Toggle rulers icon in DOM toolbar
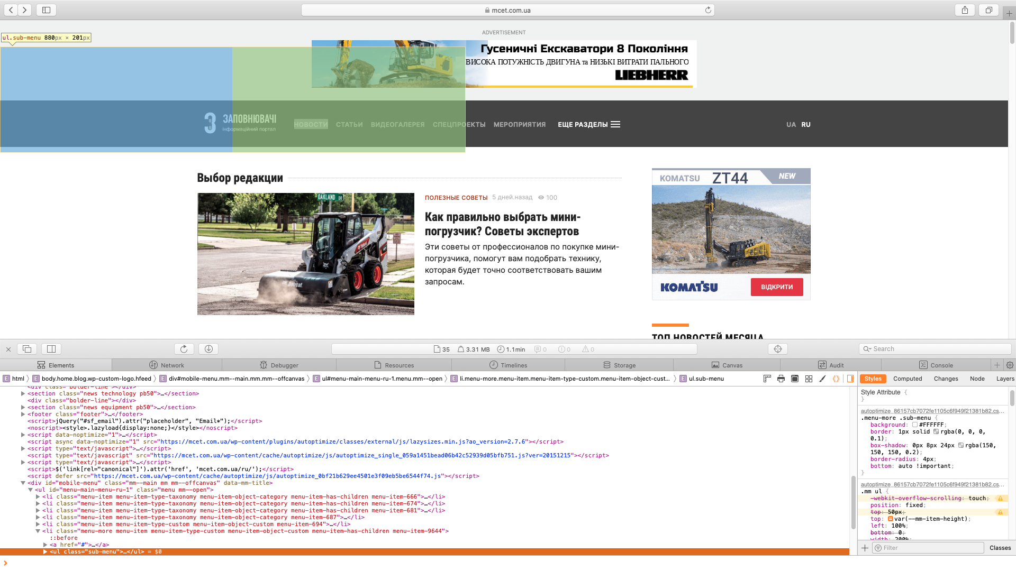The image size is (1016, 571). click(767, 379)
